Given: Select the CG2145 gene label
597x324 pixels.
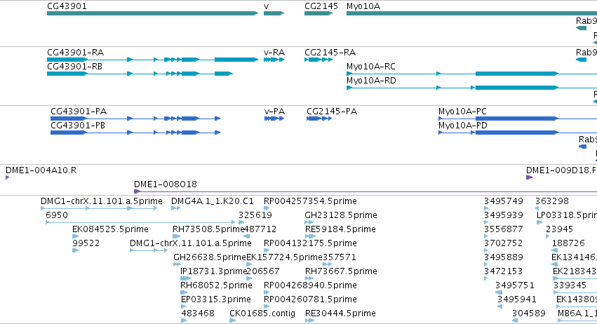Looking at the screenshot, I should [x=321, y=6].
